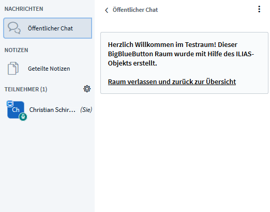Select Christian Schir... participant name
Viewport: 270px width, 212px height.
tap(52, 110)
